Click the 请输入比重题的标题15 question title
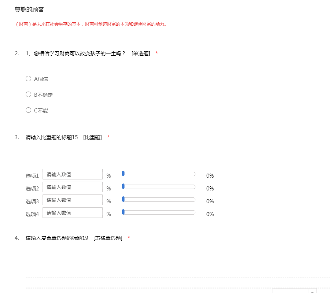330x293 pixels. [52, 137]
